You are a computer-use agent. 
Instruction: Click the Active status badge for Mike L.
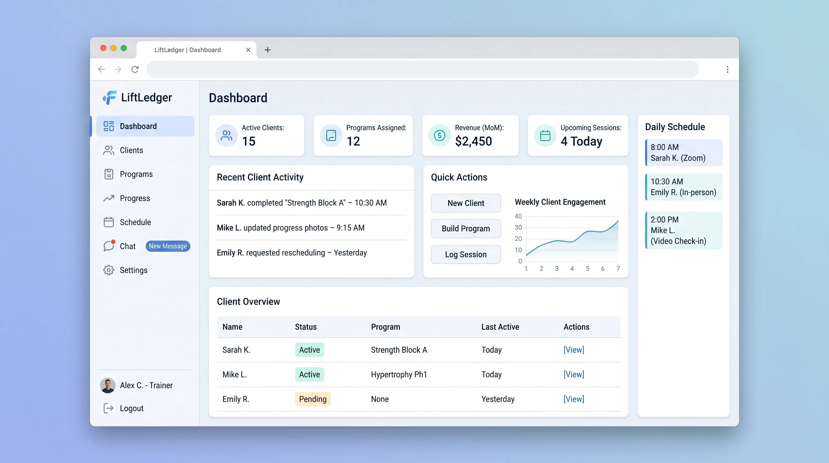[x=309, y=374]
